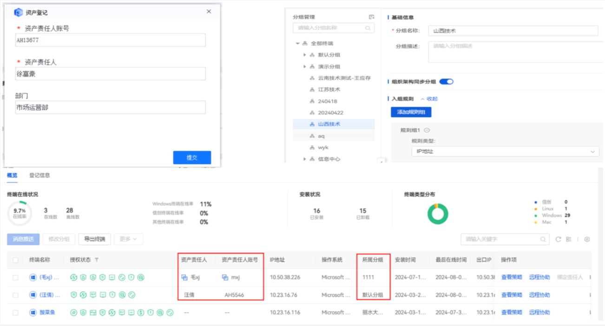Image resolution: width=605 pixels, height=326 pixels.
Task: Select the checkbox for the 酸菜鱼 row
Action: pyautogui.click(x=15, y=313)
